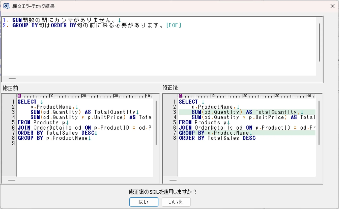Click the はい button to apply the fix
The image size is (339, 209).
coord(144,202)
